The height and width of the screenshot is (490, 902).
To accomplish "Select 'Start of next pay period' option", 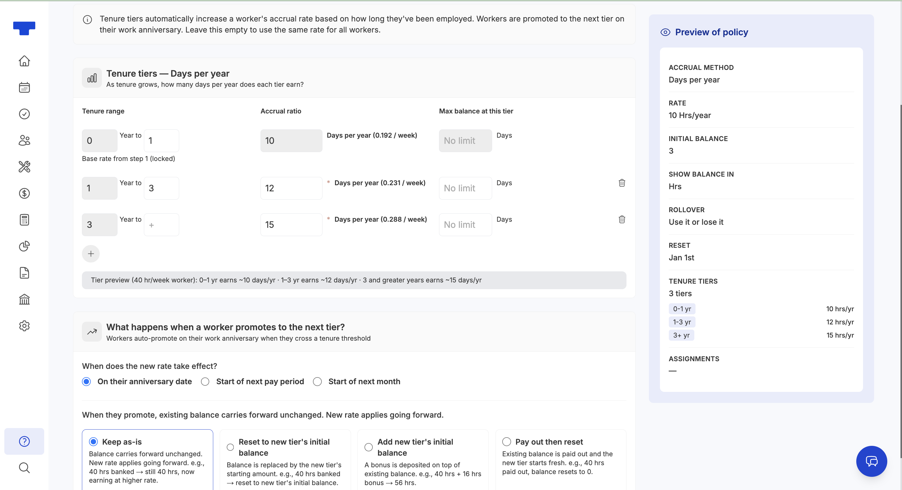I will point(205,381).
